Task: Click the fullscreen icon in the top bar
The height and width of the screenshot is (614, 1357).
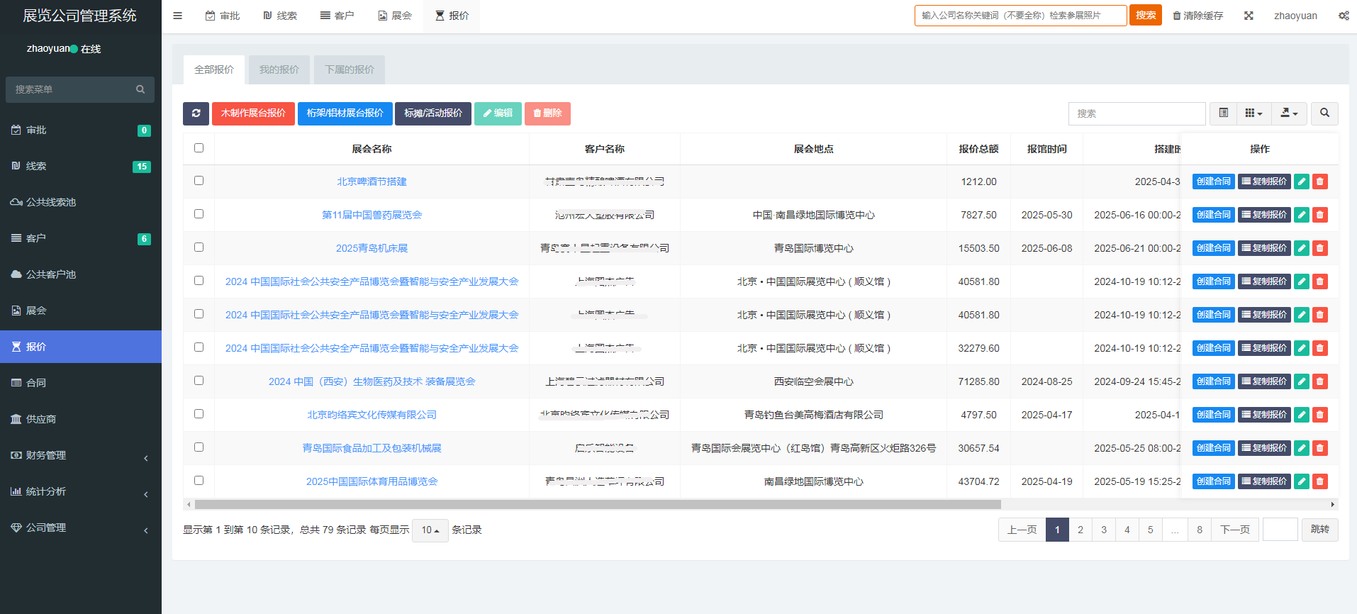Action: pos(1249,16)
